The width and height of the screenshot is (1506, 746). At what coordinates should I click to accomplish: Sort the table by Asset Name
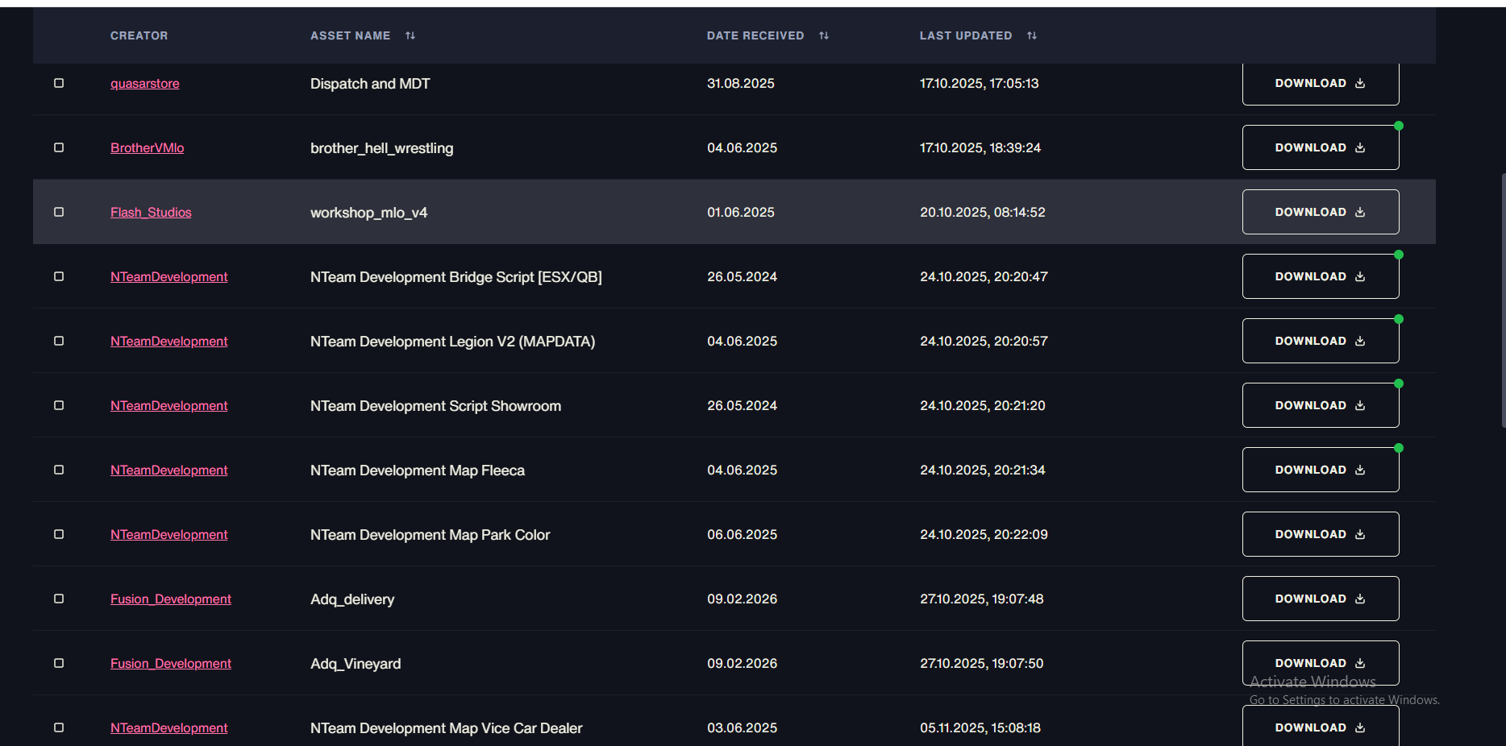410,35
